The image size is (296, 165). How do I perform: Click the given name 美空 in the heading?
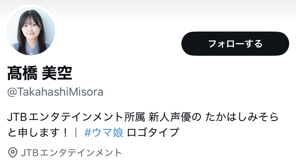[57, 73]
